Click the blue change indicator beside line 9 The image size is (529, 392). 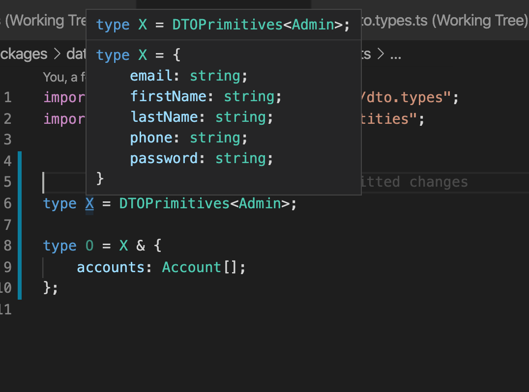pos(19,267)
